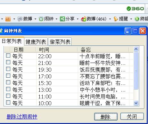The height and width of the screenshot is (124, 148).
Task: Click the 备忘 column header
Action: (x=103, y=50)
